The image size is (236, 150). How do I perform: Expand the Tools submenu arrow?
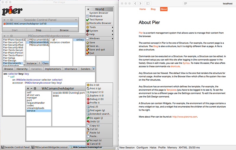coord(112,27)
